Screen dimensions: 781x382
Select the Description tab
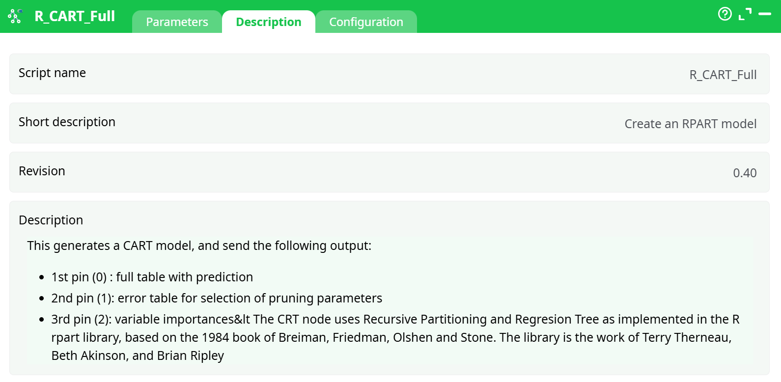pos(269,22)
